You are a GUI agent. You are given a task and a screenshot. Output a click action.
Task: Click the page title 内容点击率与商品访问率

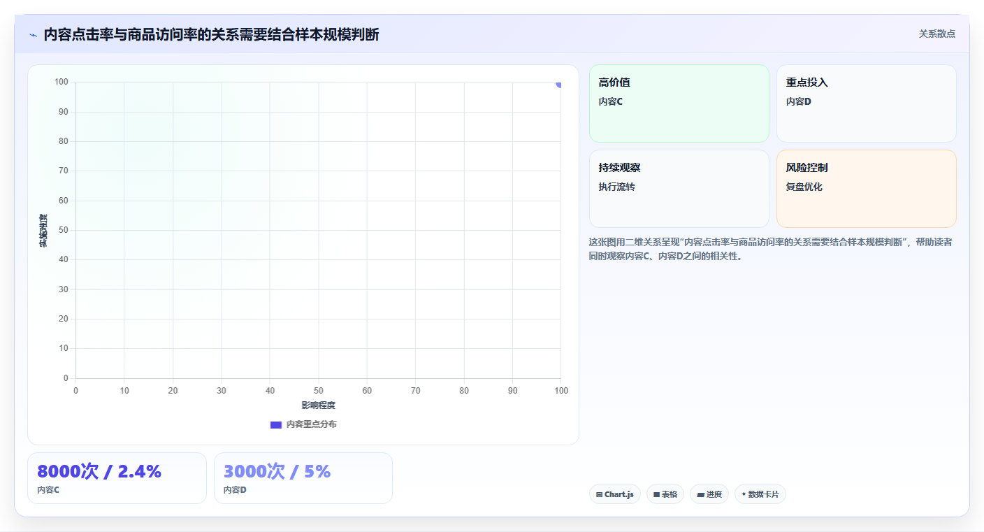click(212, 34)
